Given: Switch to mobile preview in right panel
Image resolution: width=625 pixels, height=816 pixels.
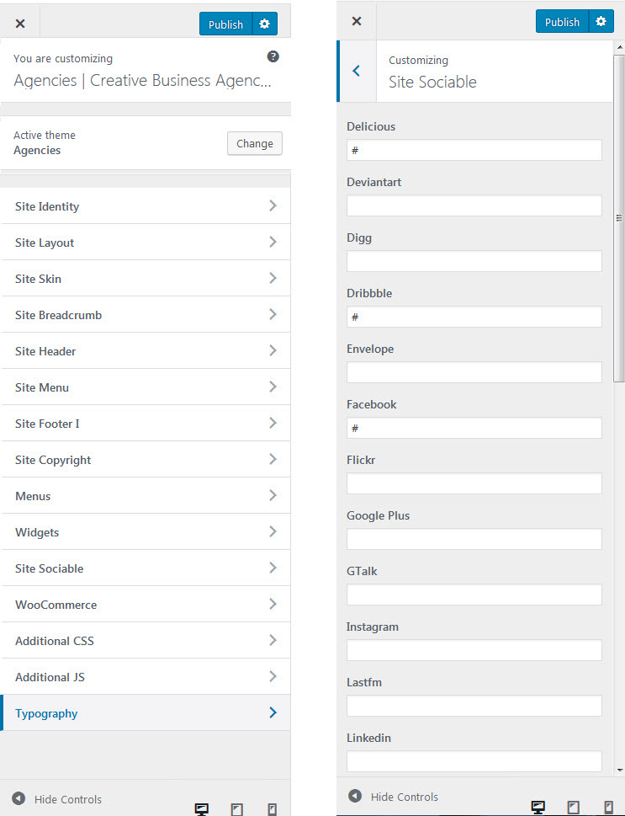Looking at the screenshot, I should click(608, 807).
